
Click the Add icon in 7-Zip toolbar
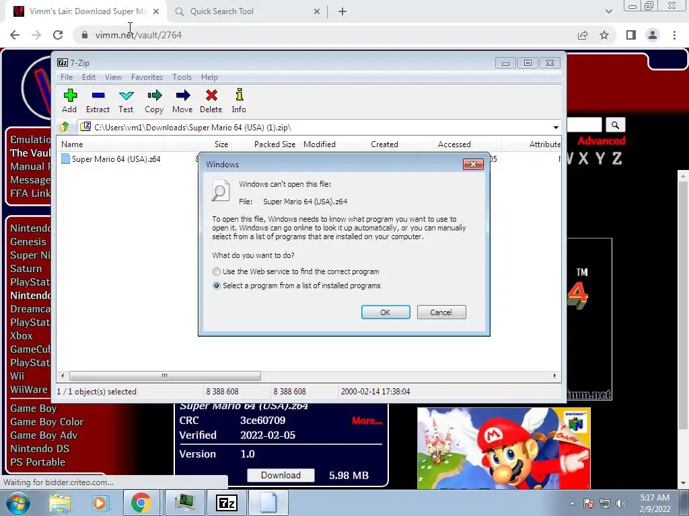point(69,101)
